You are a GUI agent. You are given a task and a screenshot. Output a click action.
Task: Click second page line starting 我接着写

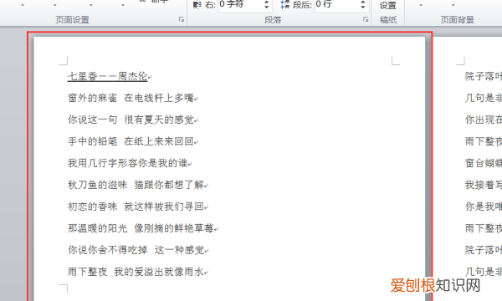tap(484, 185)
